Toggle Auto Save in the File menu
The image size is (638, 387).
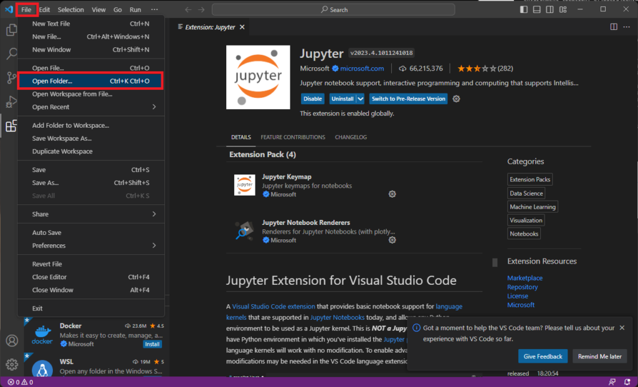click(x=91, y=232)
